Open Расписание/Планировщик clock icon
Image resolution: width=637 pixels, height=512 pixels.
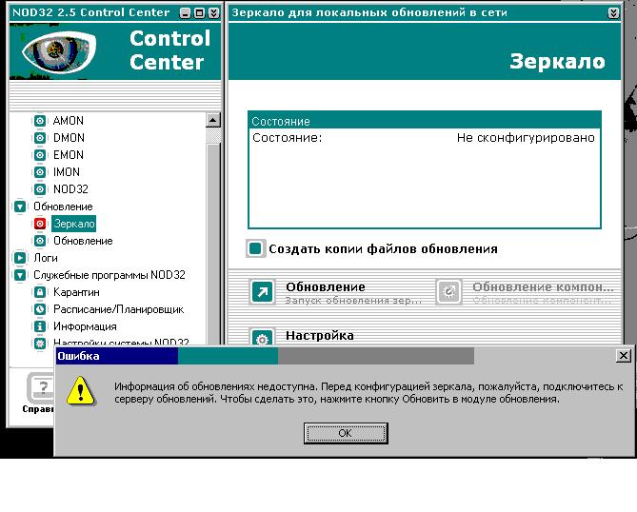tap(40, 309)
